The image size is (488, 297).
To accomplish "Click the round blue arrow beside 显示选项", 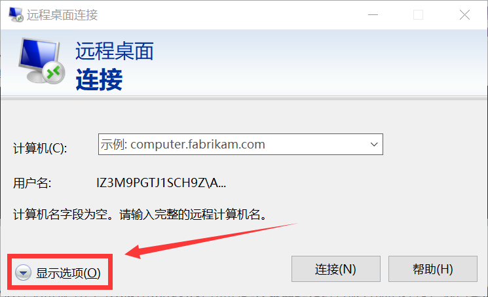I will [24, 273].
